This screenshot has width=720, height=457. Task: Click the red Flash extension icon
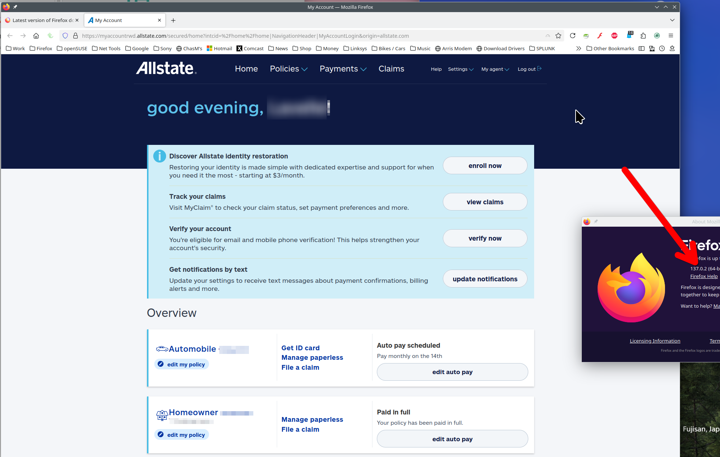(x=600, y=36)
